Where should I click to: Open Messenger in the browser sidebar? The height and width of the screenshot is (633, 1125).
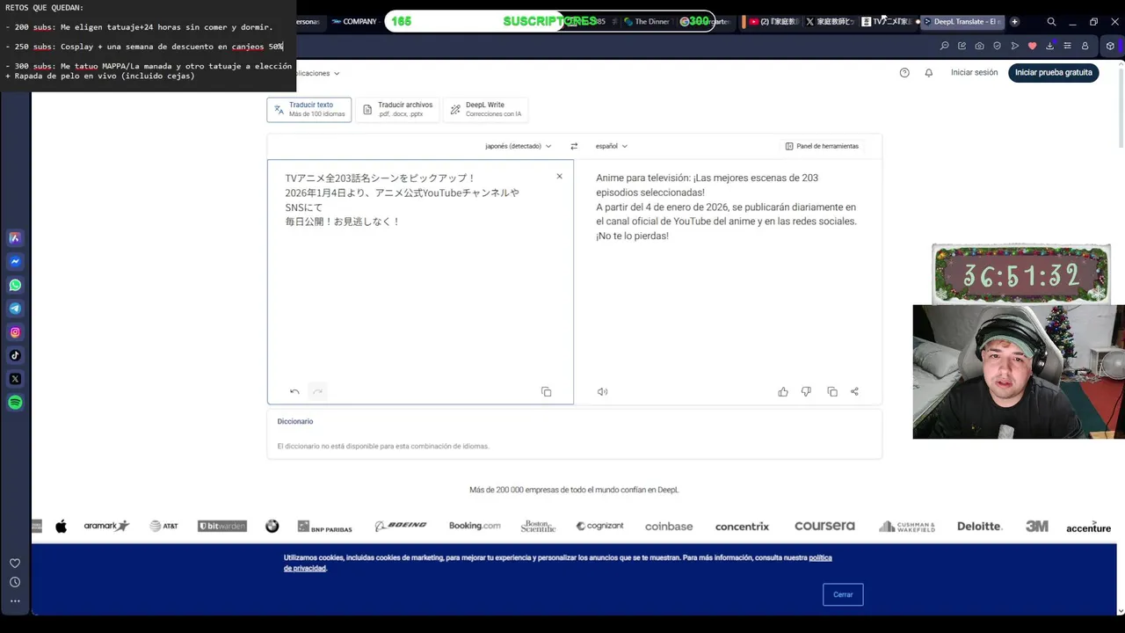click(15, 261)
